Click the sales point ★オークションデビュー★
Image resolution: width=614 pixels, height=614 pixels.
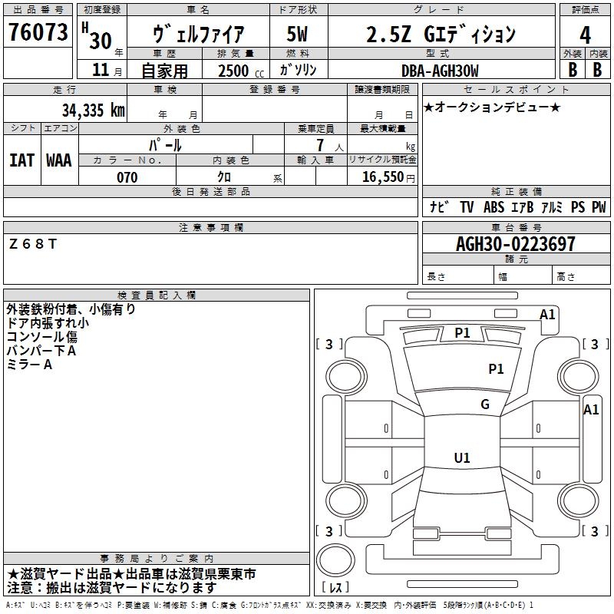492,107
